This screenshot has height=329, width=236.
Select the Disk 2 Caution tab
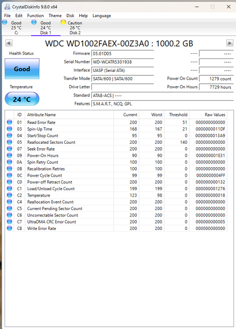pos(75,28)
